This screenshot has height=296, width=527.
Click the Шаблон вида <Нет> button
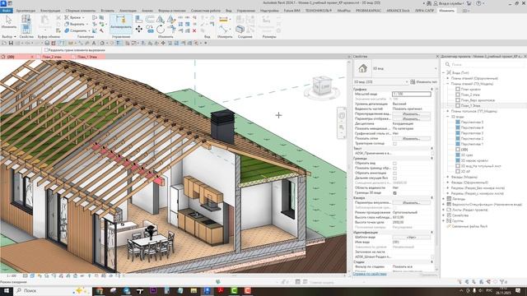coord(412,238)
